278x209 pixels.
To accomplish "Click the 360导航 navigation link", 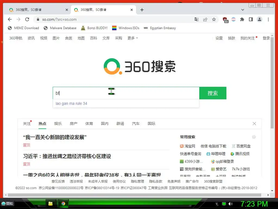I will pyautogui.click(x=16, y=38).
